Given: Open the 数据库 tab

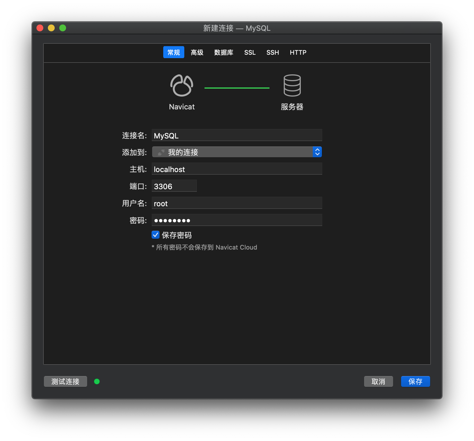Looking at the screenshot, I should pyautogui.click(x=224, y=52).
